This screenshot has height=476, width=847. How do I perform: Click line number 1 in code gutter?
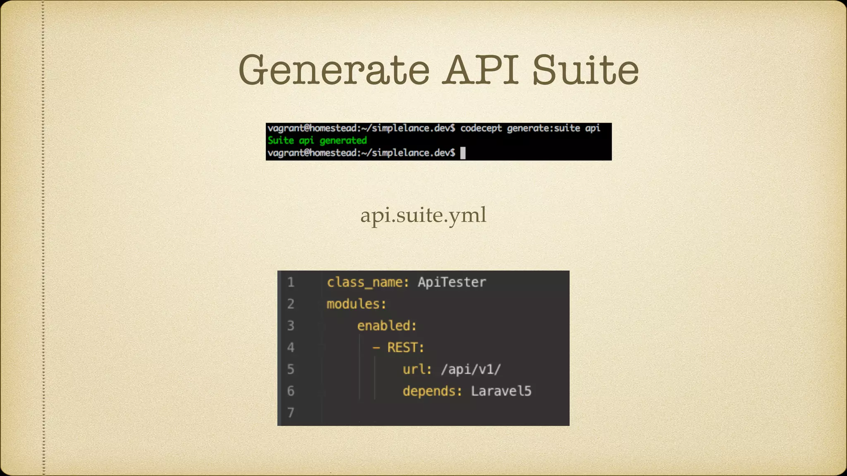[291, 282]
